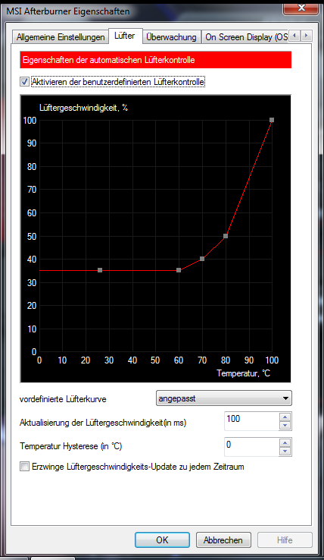
Task: Open the Überwachung tab
Action: 171,37
